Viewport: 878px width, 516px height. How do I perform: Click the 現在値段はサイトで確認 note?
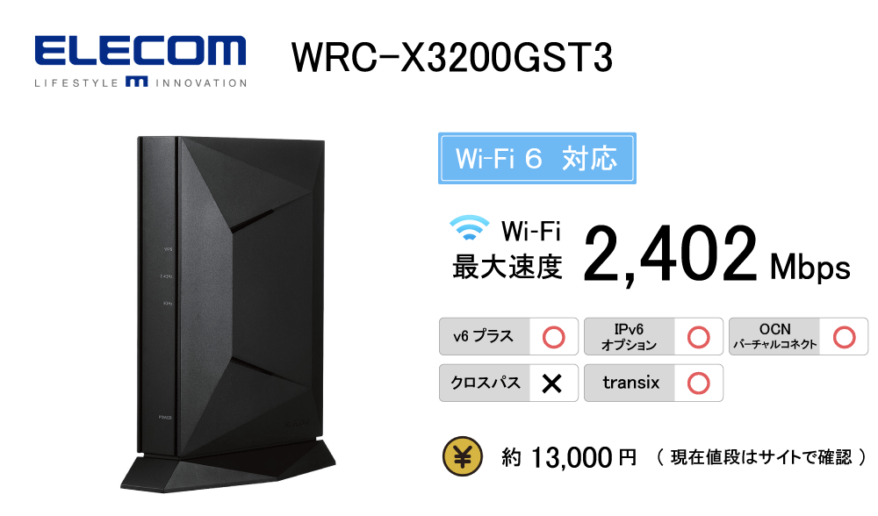click(x=761, y=456)
